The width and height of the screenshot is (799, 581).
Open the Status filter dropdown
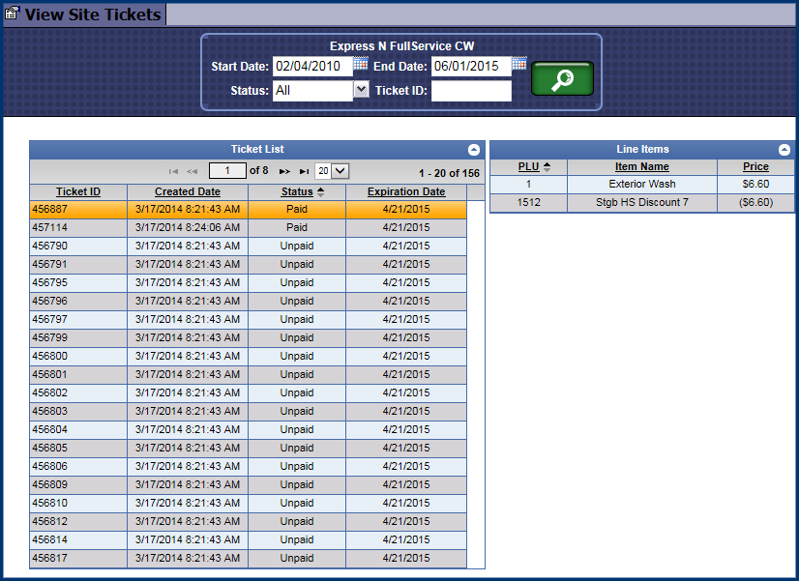click(x=361, y=90)
